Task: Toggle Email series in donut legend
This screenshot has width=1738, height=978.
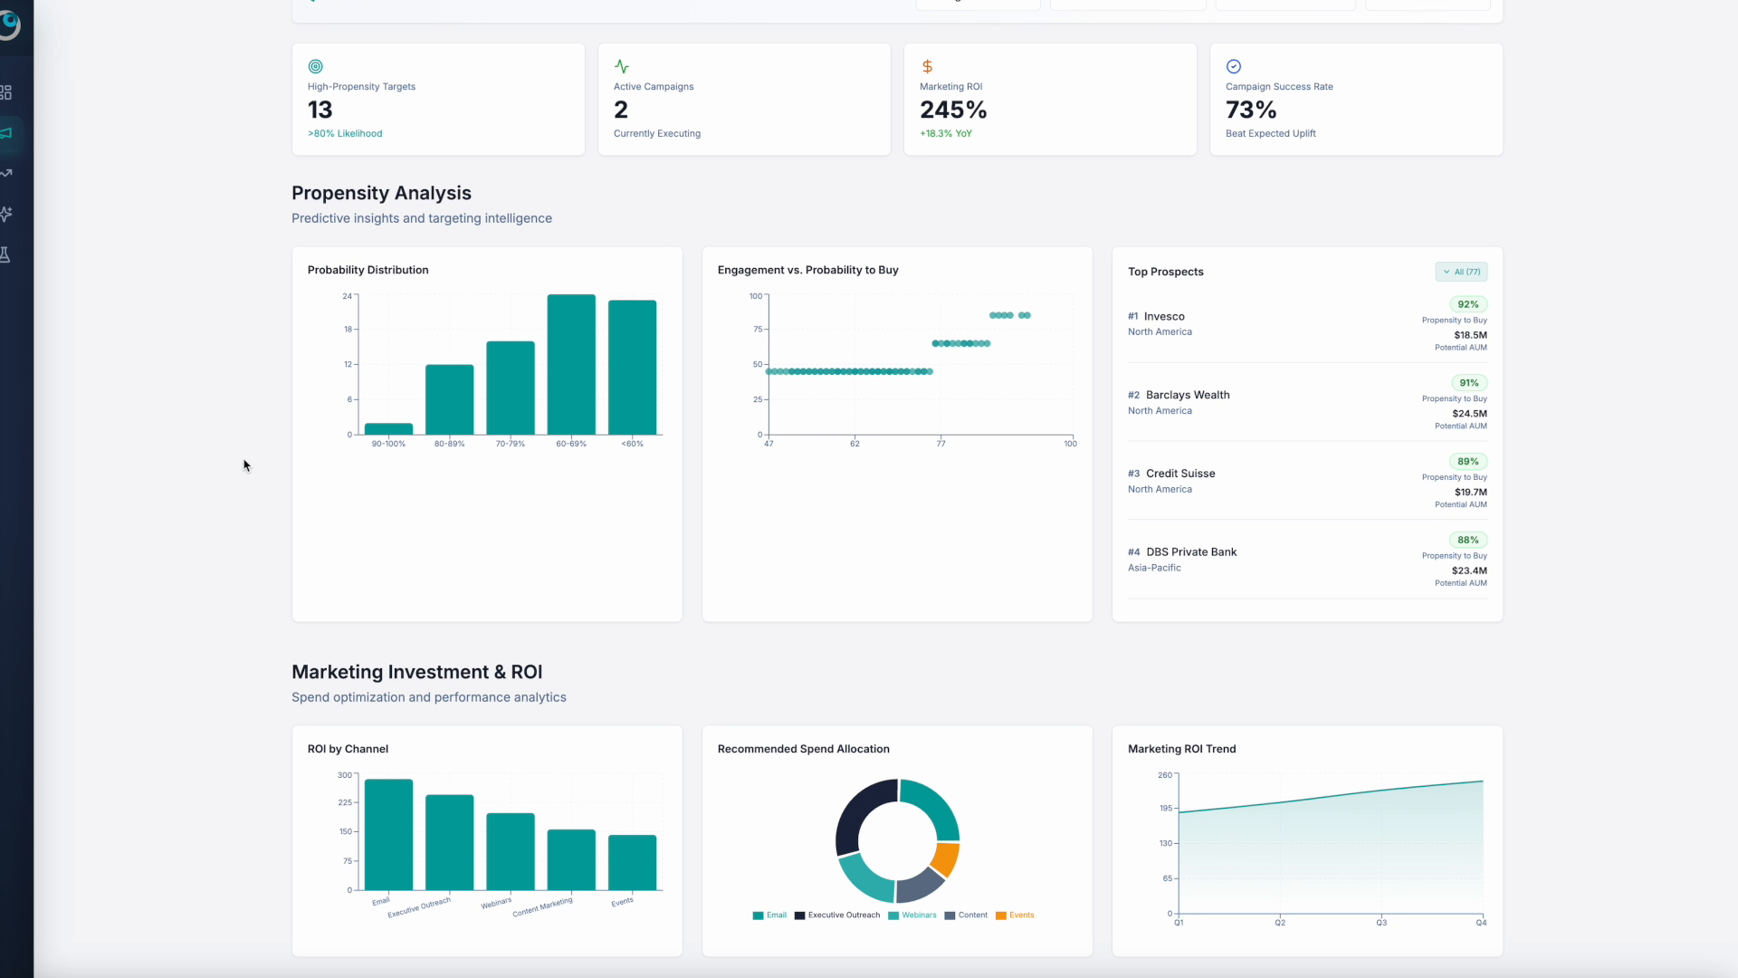Action: click(769, 916)
